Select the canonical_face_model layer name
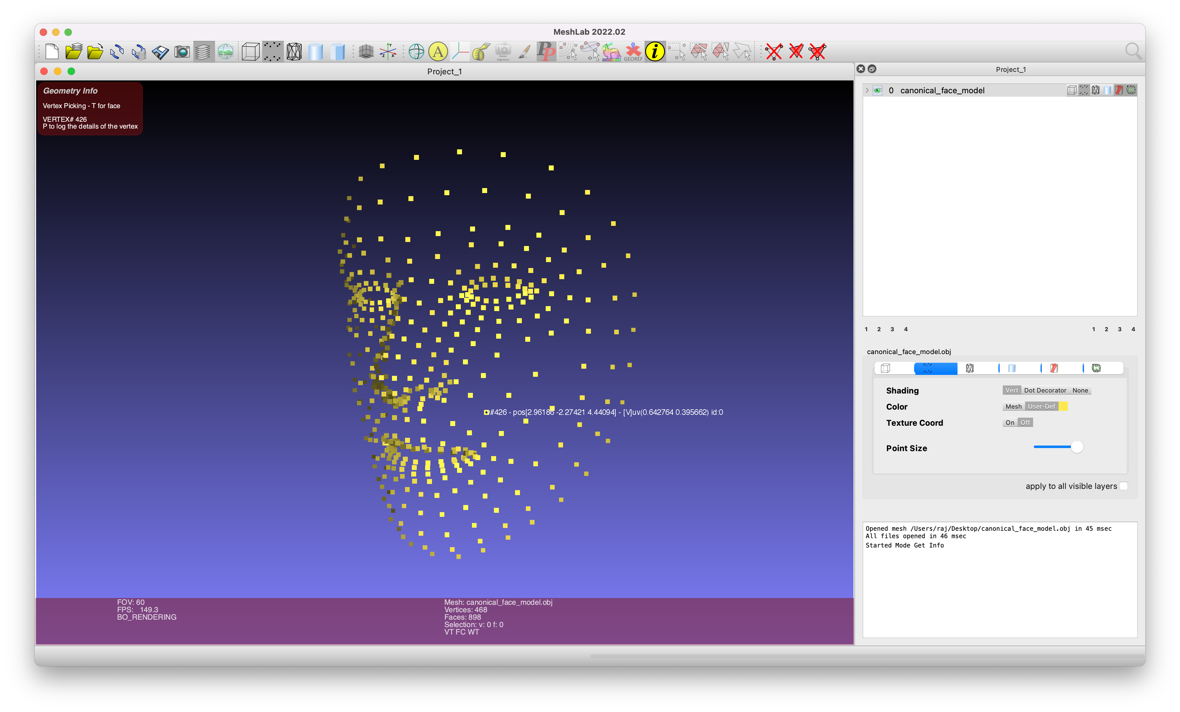1180x712 pixels. point(942,90)
